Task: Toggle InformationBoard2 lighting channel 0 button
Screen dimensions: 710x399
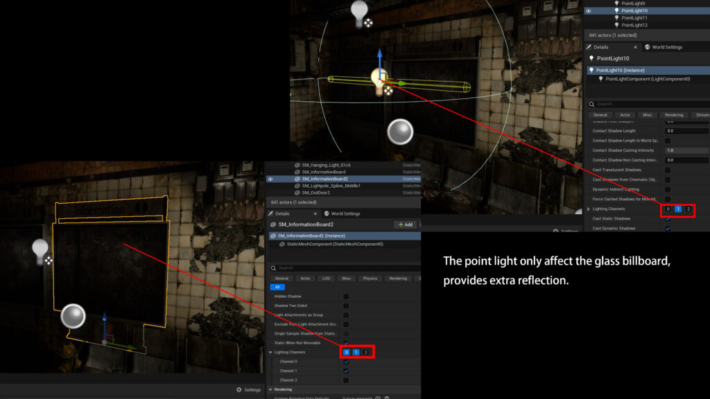Action: (347, 353)
